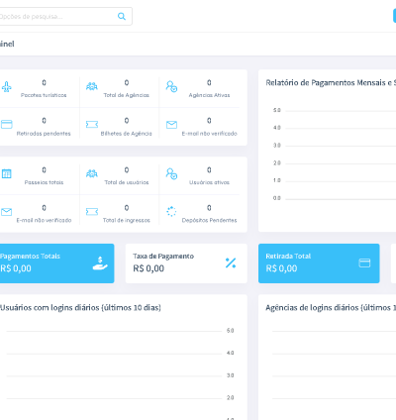
Task: Click the Total de ingressos ticket icon
Action: coord(92,212)
